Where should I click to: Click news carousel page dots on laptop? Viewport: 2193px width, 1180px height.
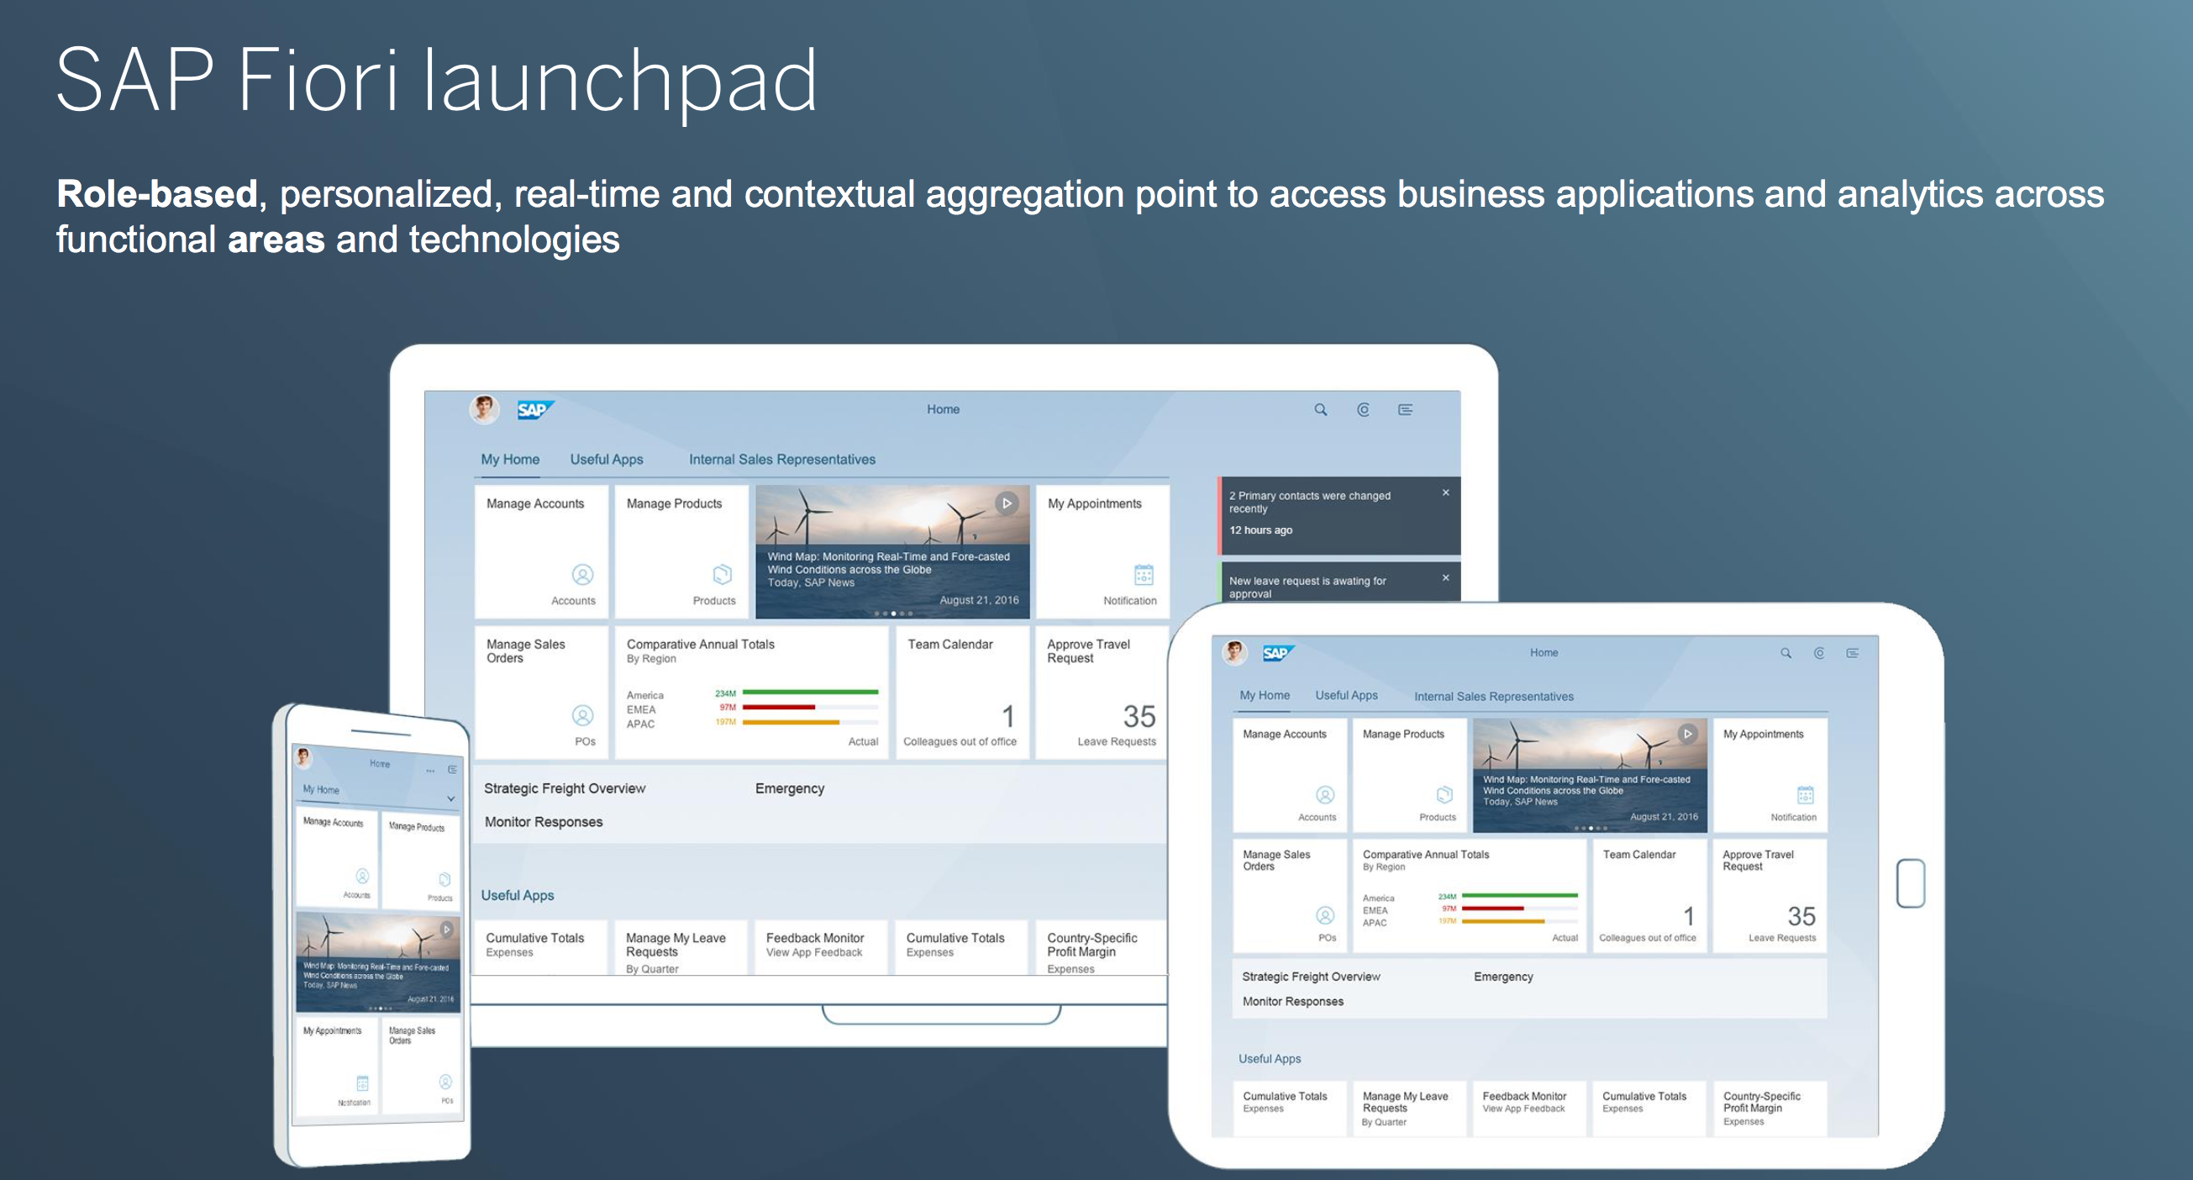(893, 613)
